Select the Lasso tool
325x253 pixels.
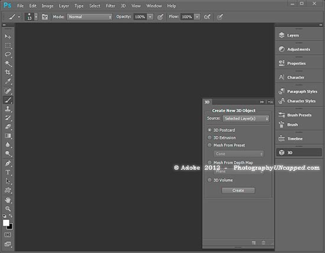(8, 54)
